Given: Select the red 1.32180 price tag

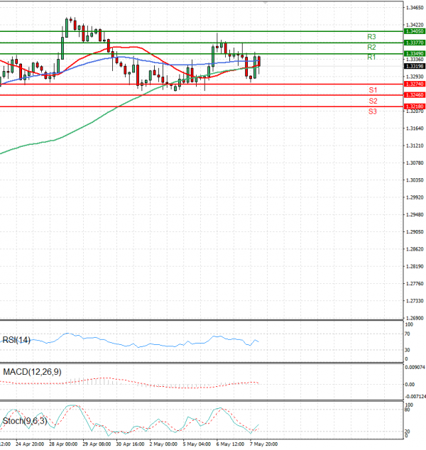Looking at the screenshot, I should (414, 106).
